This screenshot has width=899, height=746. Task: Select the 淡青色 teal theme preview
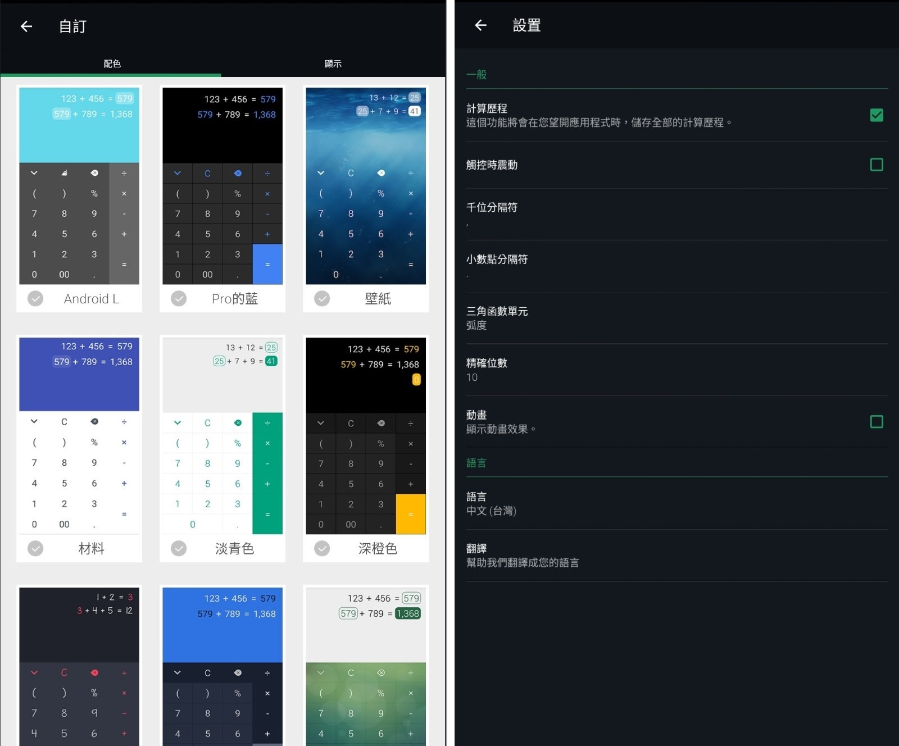point(223,436)
